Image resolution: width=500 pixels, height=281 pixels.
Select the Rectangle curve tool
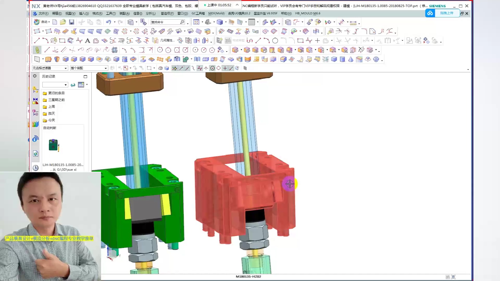click(62, 41)
